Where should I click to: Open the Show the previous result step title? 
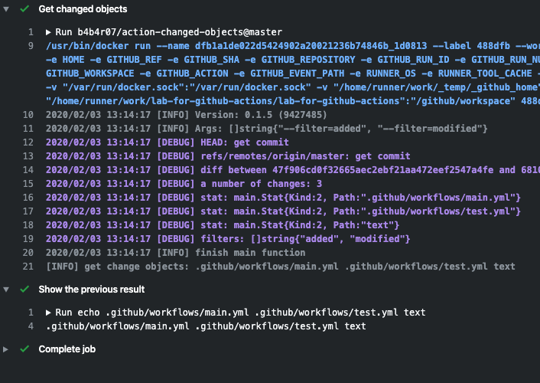(x=91, y=289)
